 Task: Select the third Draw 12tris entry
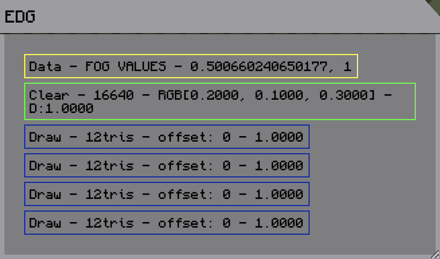click(x=167, y=194)
